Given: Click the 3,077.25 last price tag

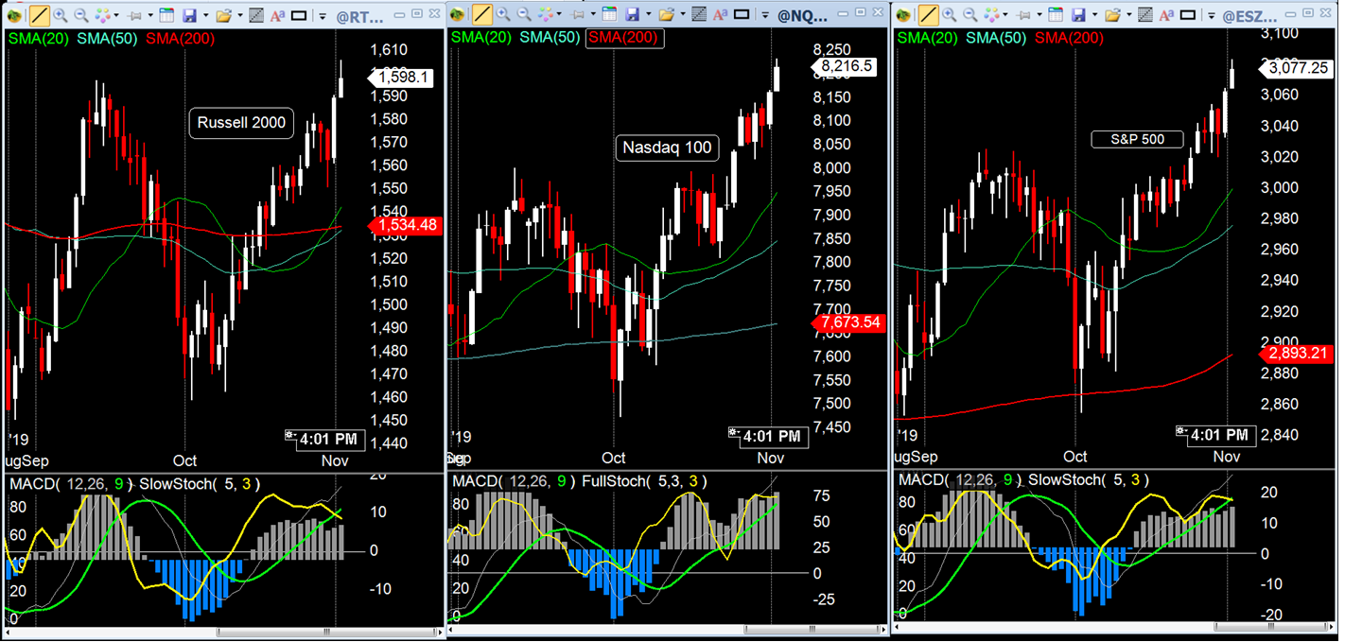Looking at the screenshot, I should [1297, 68].
